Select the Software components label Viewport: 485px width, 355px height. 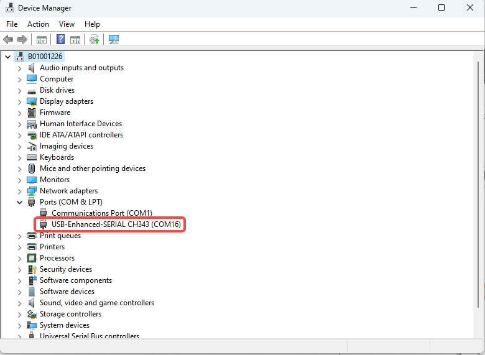[76, 280]
